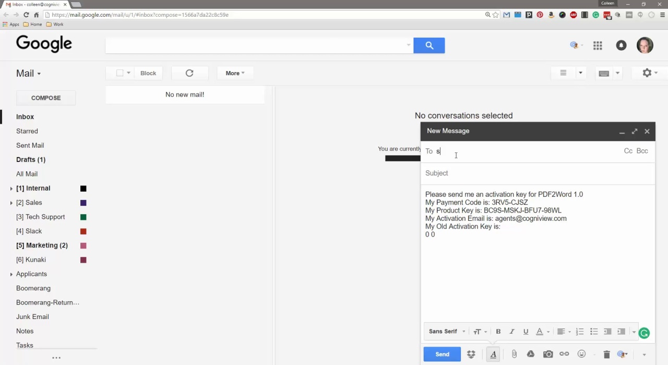668x365 pixels.
Task: Send the new message
Action: 442,354
